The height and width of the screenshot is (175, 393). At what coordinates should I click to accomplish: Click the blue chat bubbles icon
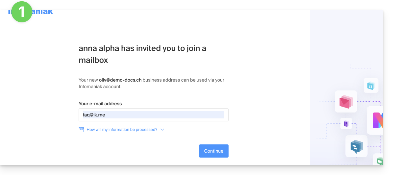pos(356,146)
